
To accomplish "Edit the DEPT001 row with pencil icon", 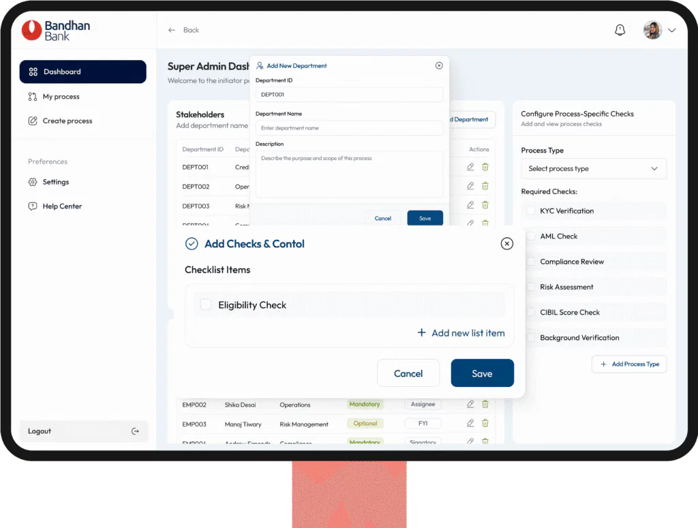I will point(470,167).
